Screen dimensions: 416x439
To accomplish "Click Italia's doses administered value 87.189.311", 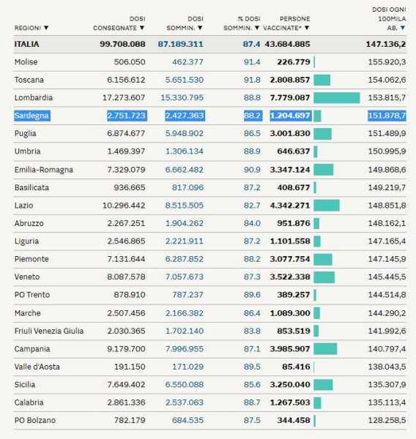I will (x=180, y=44).
